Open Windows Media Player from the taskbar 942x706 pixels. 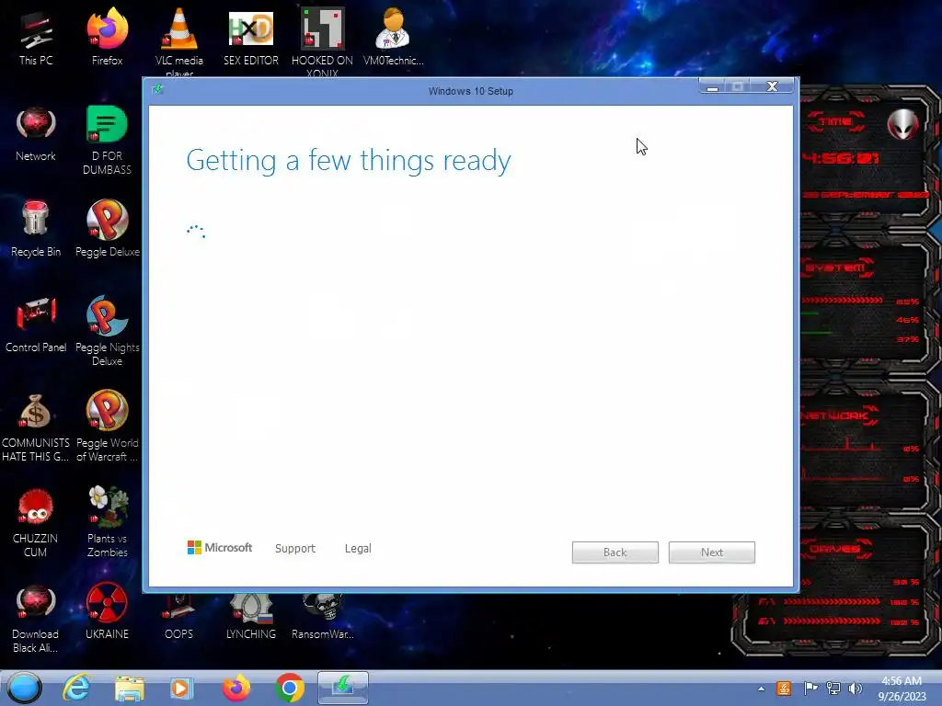tap(181, 688)
